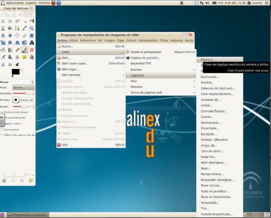Select the Heal tool
This screenshot has width=271, height=218.
25,57
